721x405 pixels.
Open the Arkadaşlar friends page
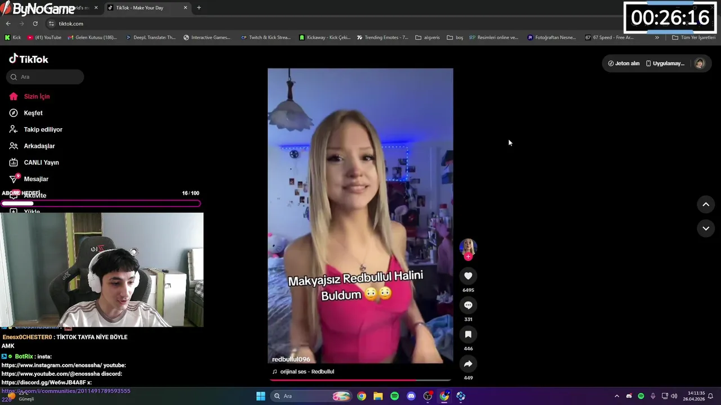click(x=32, y=146)
